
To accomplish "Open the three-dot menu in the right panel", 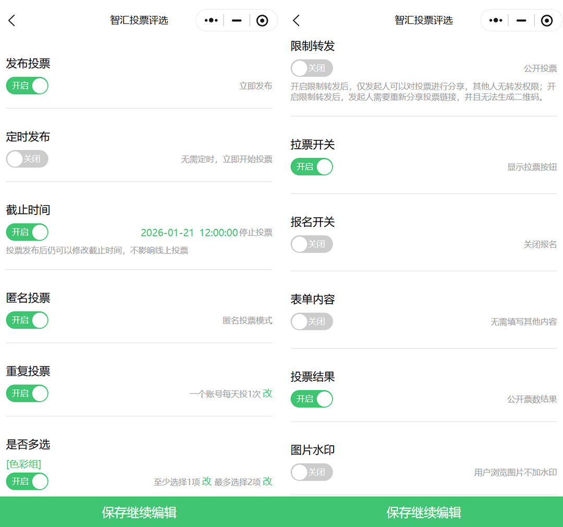I will click(x=496, y=20).
